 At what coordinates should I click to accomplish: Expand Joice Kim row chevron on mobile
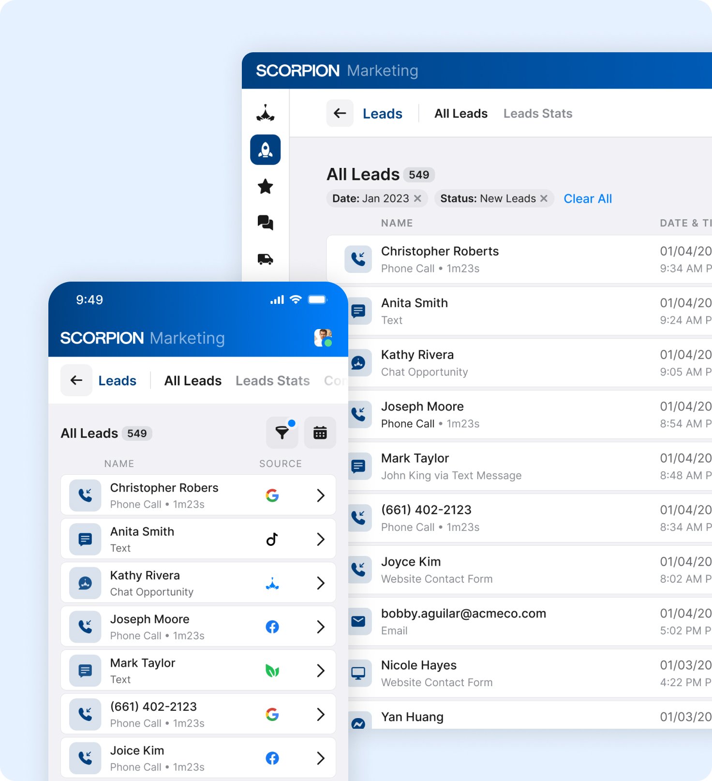(320, 758)
